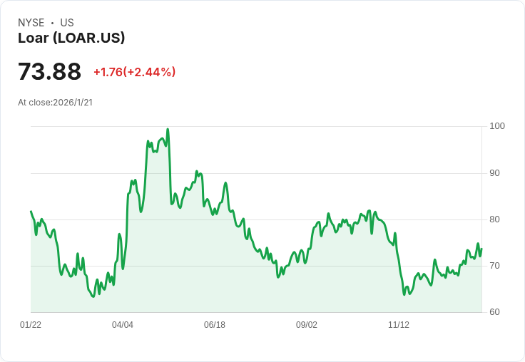
Task: Click the Loar (LOAR.US) stock title
Action: coord(71,38)
